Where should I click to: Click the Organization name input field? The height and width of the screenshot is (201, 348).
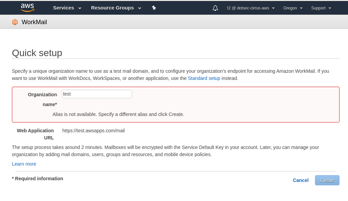click(97, 94)
